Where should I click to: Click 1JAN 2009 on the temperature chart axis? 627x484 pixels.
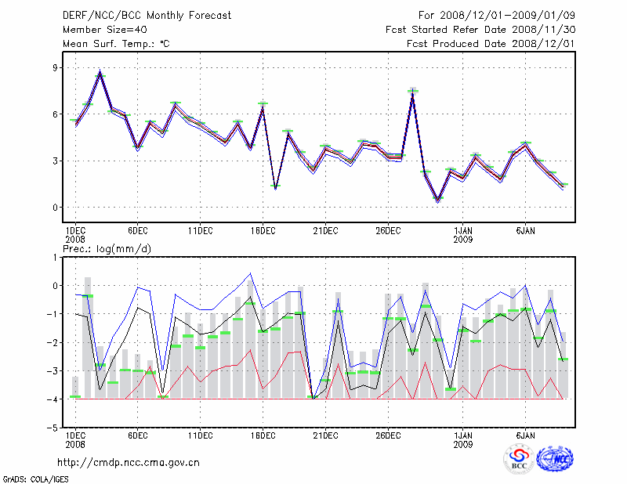(x=463, y=234)
